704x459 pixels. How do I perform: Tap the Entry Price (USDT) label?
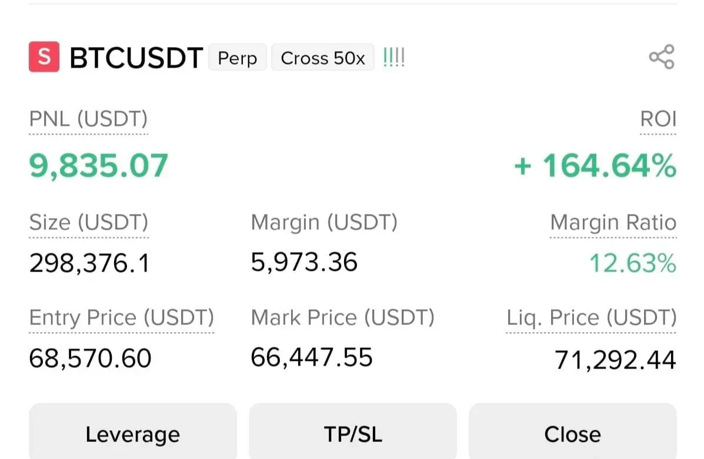tap(122, 318)
